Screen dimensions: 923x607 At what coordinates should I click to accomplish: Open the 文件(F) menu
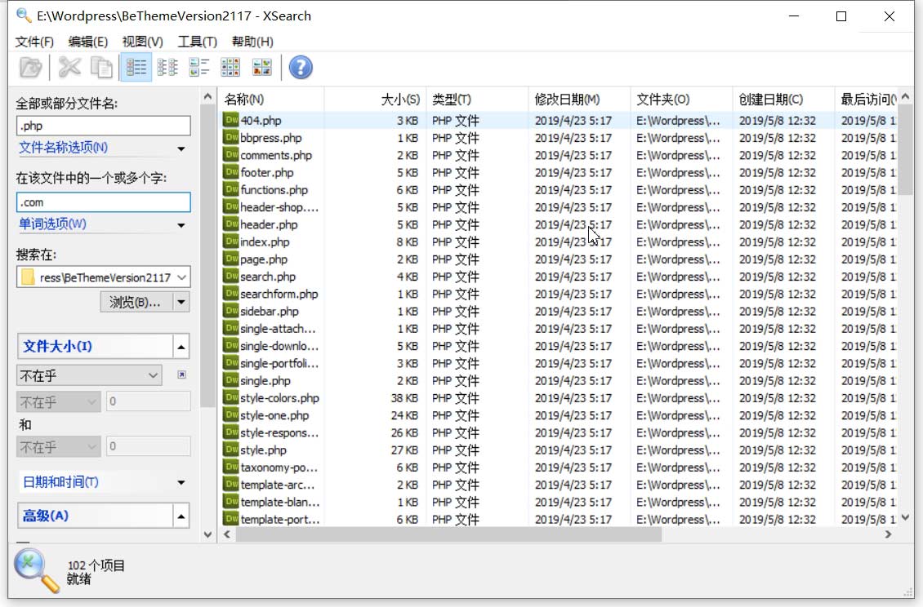[34, 42]
